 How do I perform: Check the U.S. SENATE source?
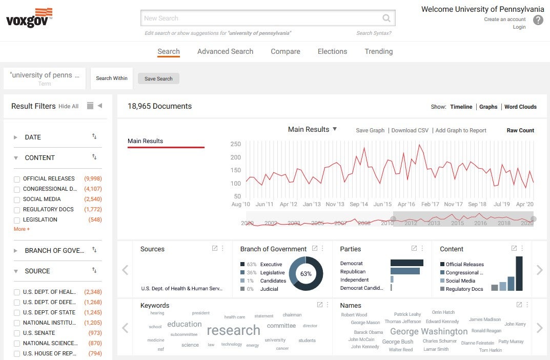[17, 333]
